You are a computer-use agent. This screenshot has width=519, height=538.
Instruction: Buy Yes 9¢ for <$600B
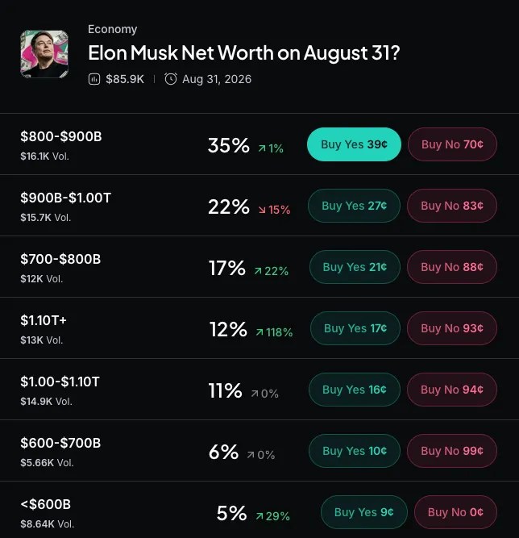coord(364,512)
